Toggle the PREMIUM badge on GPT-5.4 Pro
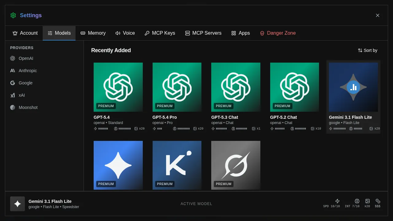The image size is (393, 221). pyautogui.click(x=165, y=106)
